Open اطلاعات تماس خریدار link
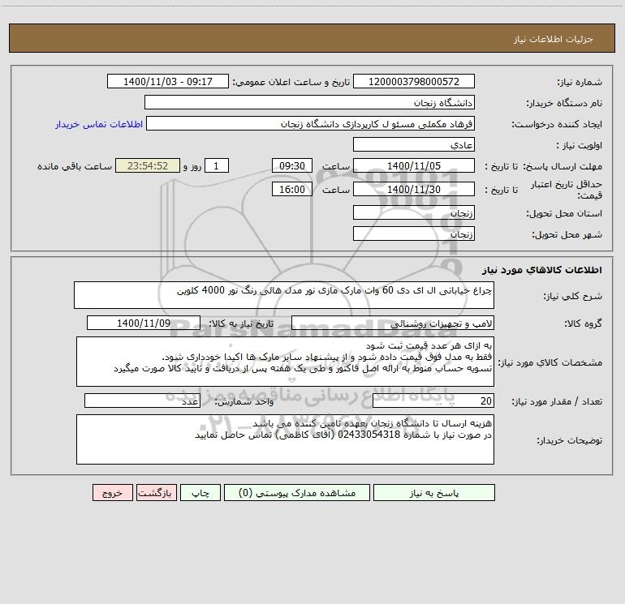625x604 pixels. [x=99, y=124]
